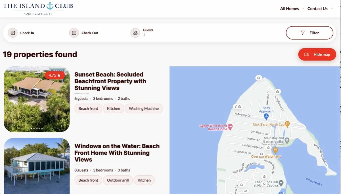Open the Guests count selector
Image resolution: width=341 pixels, height=194 pixels.
pyautogui.click(x=148, y=32)
